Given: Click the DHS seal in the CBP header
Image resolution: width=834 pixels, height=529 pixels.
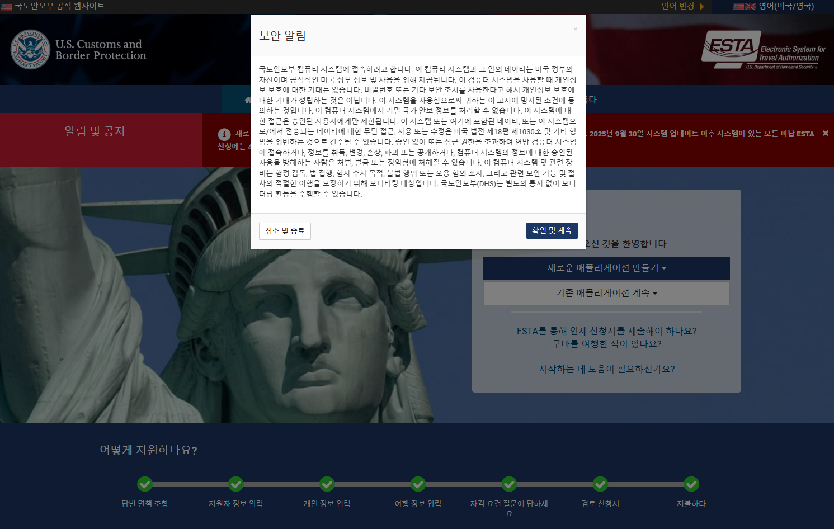Looking at the screenshot, I should 31,49.
